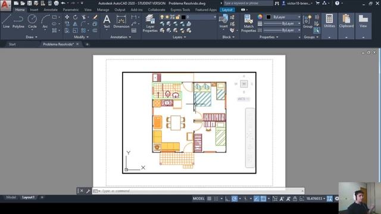
Task: Click the Mirror tool icon
Action: [x=76, y=24]
